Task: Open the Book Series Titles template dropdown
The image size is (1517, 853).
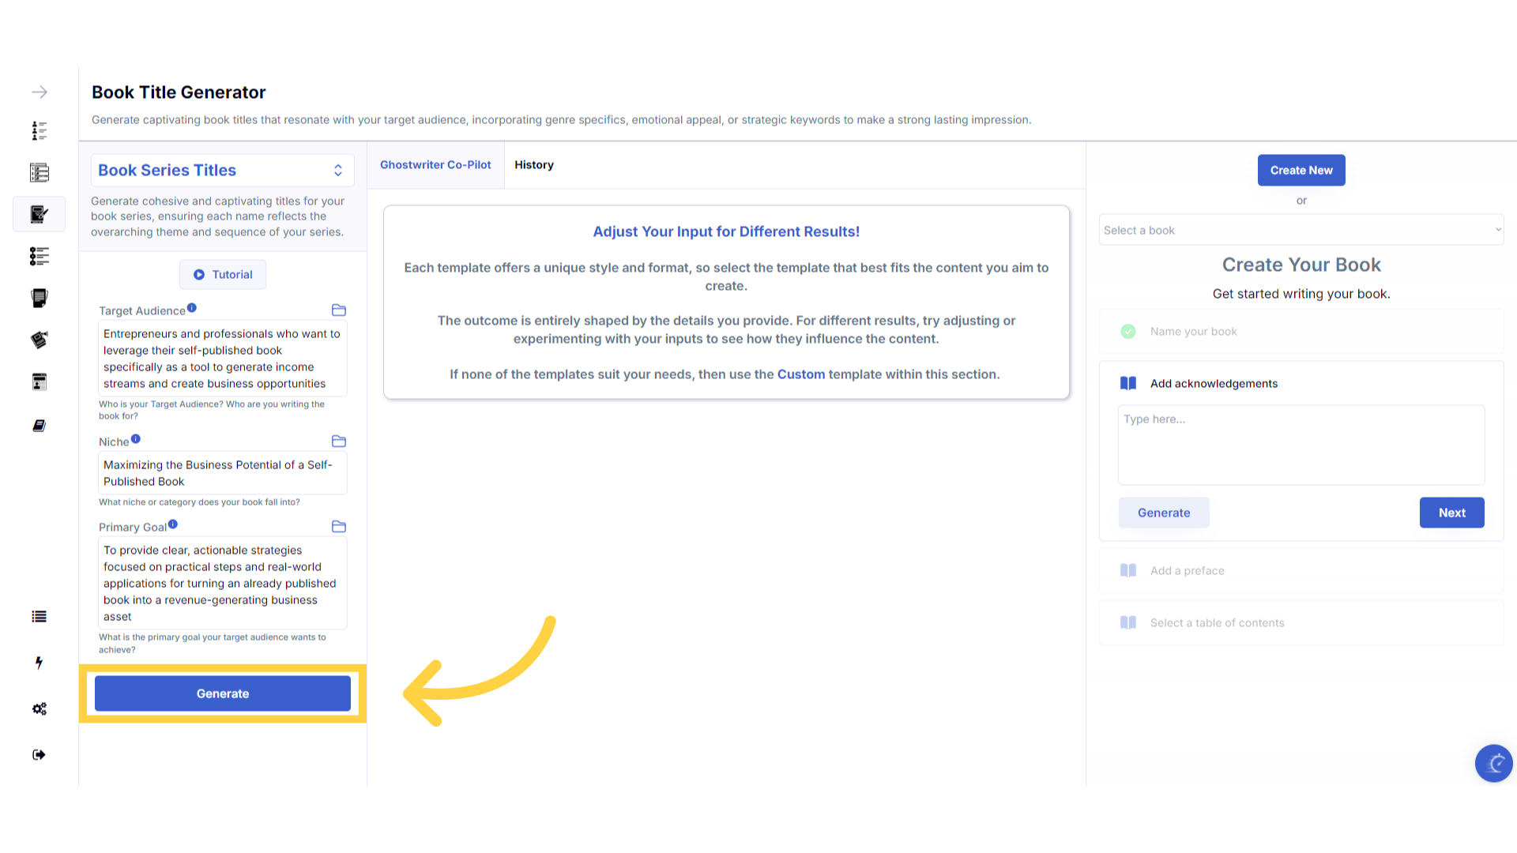Action: click(223, 171)
